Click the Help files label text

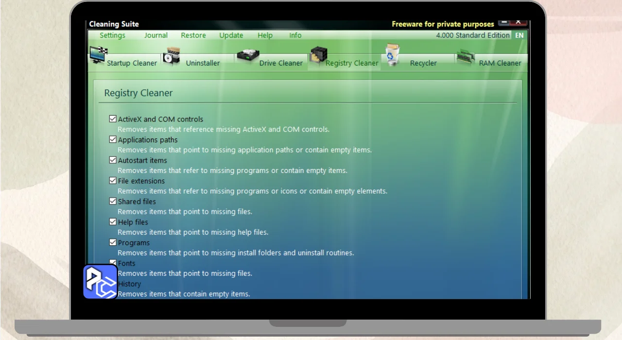pyautogui.click(x=133, y=222)
